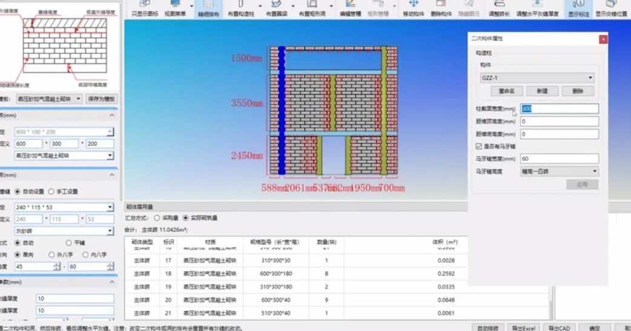This screenshot has width=631, height=331.
Task: Select the 实际砌筑量 radio button
Action: 185,218
